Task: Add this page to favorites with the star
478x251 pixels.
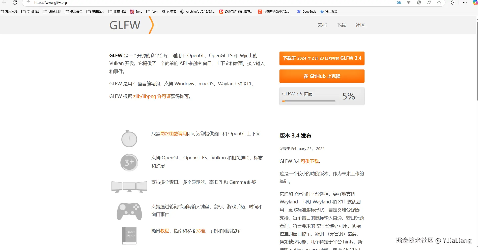Action: point(439,3)
